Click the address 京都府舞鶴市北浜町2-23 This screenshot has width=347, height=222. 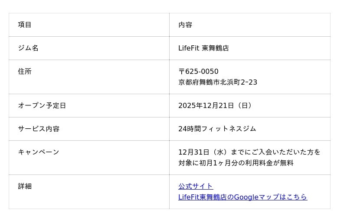click(x=218, y=82)
